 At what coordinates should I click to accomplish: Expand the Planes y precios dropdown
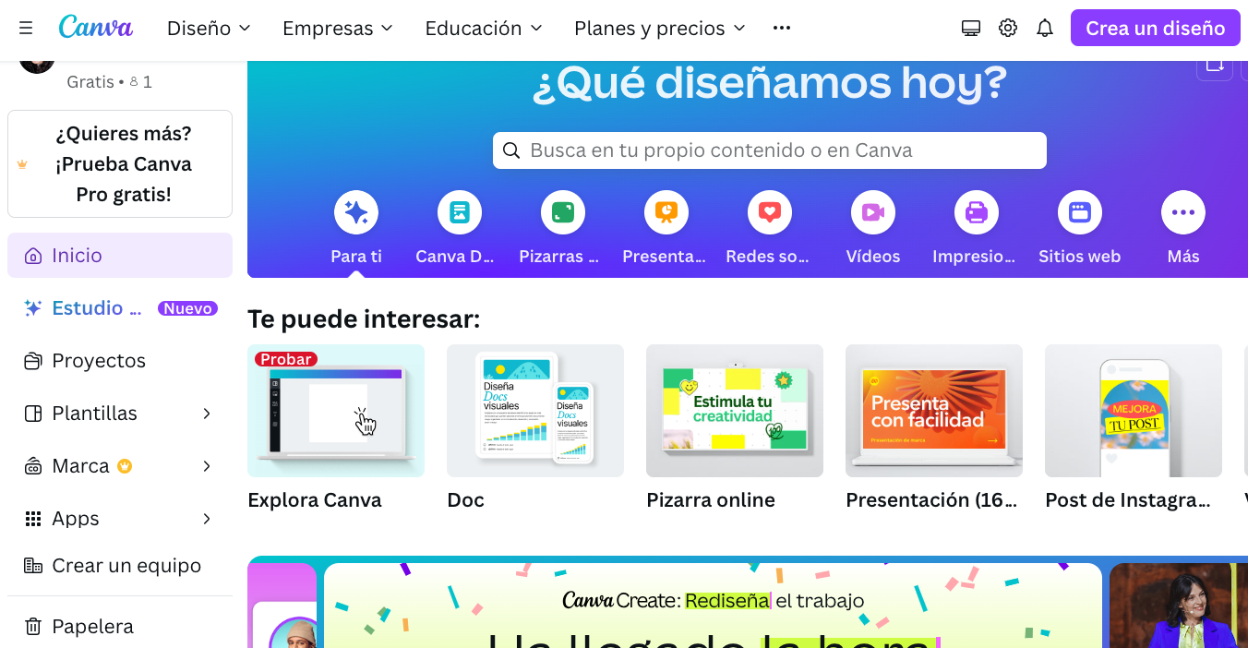tap(660, 29)
